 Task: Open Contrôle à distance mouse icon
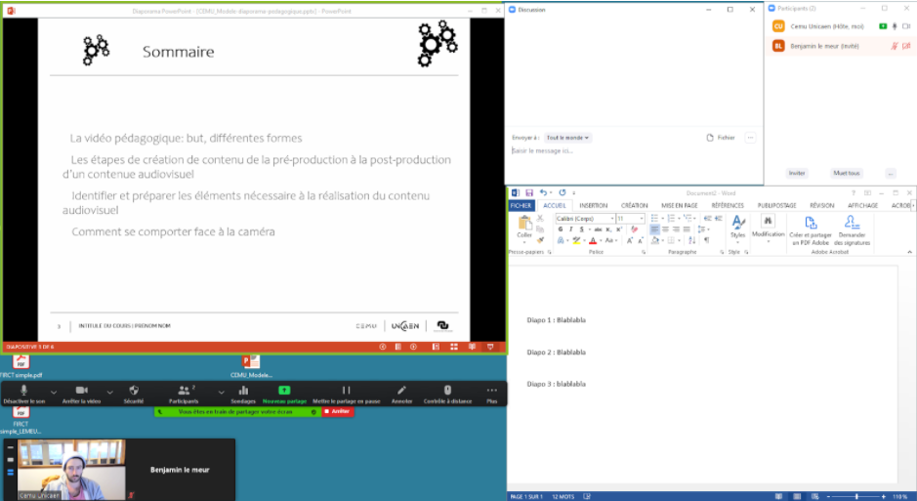point(447,391)
